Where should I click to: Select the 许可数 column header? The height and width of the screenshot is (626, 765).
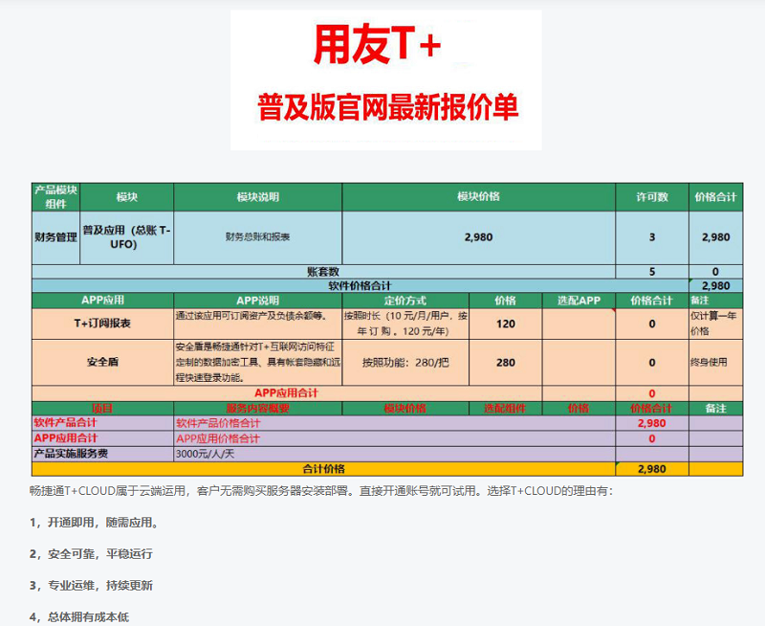pyautogui.click(x=652, y=197)
